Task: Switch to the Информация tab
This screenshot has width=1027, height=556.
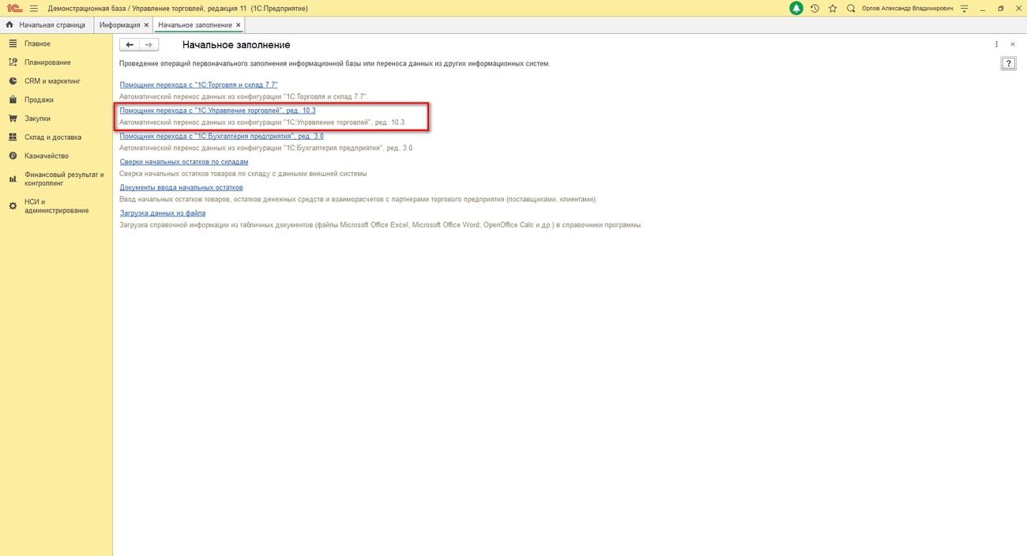Action: pos(119,25)
